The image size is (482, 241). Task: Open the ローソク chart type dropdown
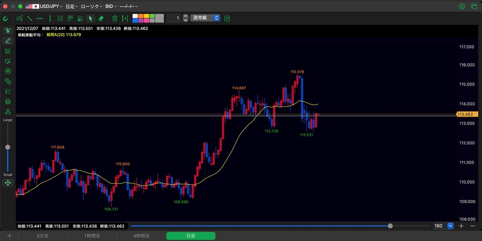pyautogui.click(x=92, y=6)
